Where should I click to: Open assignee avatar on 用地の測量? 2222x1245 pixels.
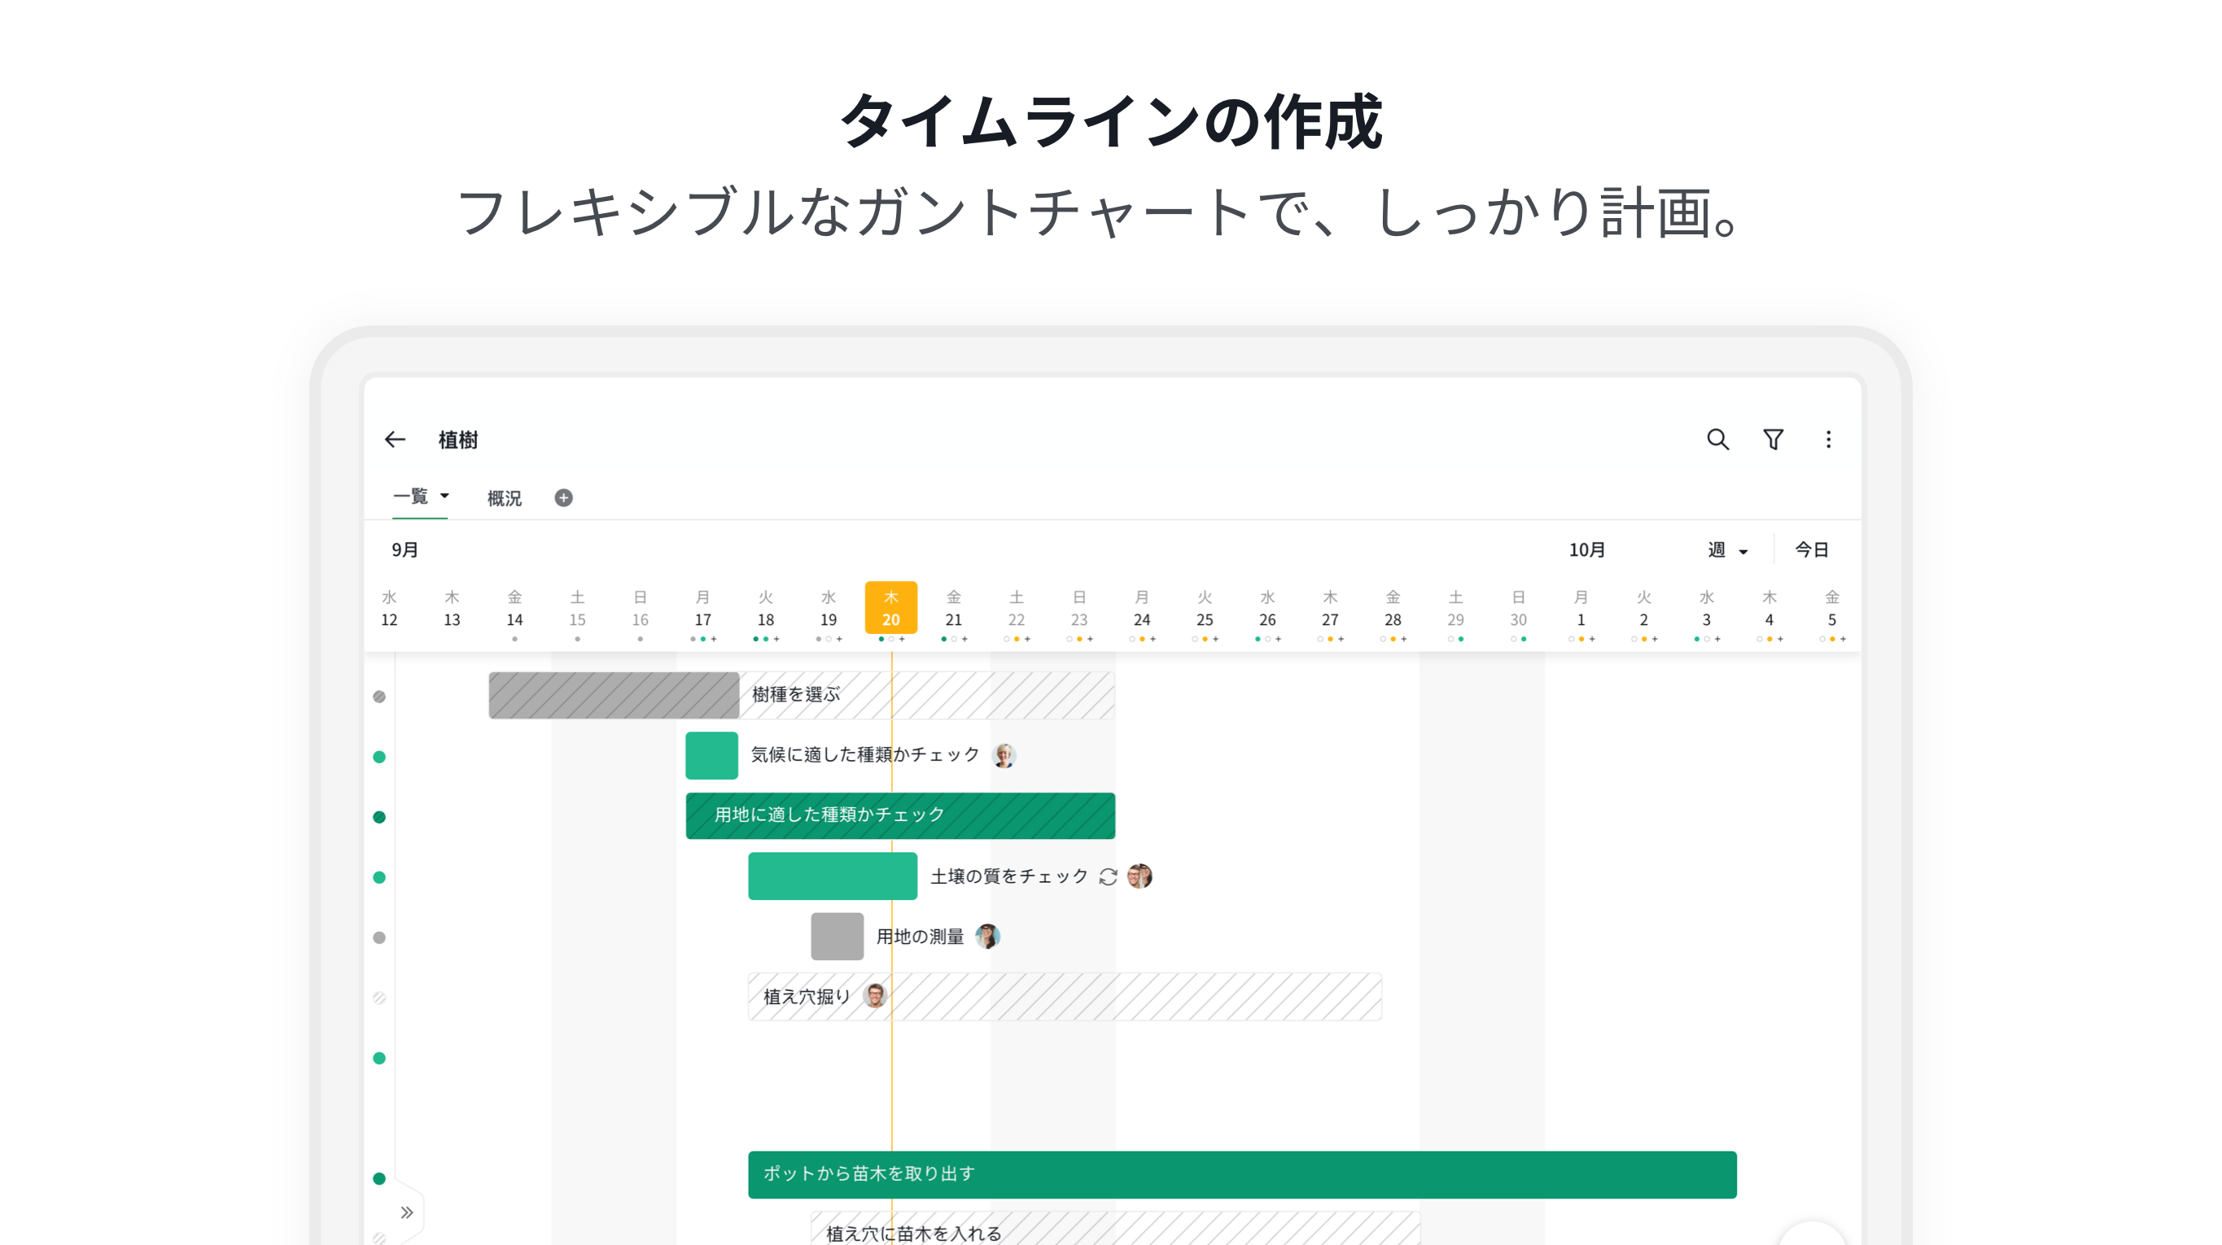tap(986, 937)
